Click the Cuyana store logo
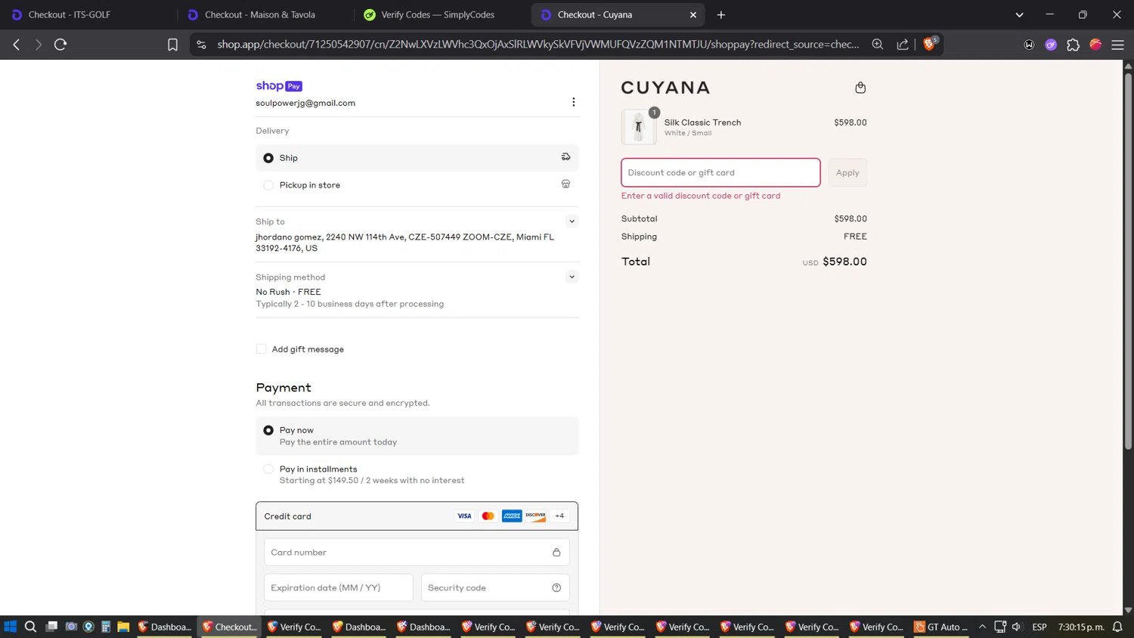This screenshot has height=638, width=1134. pyautogui.click(x=665, y=88)
